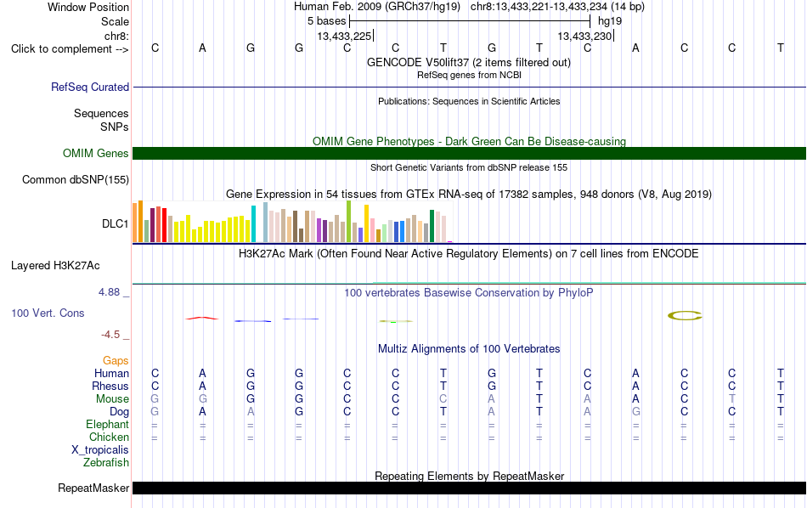Click the 4.88 PhyloP upper scale value

coord(109,292)
